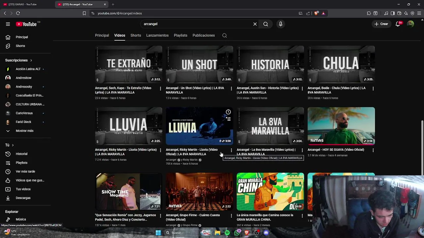Open notifications bell

click(x=398, y=24)
